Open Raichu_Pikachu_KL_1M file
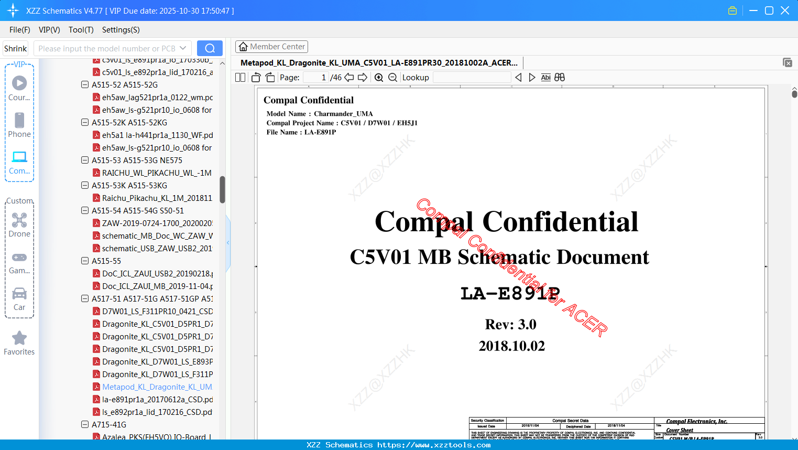This screenshot has width=798, height=450. point(152,198)
